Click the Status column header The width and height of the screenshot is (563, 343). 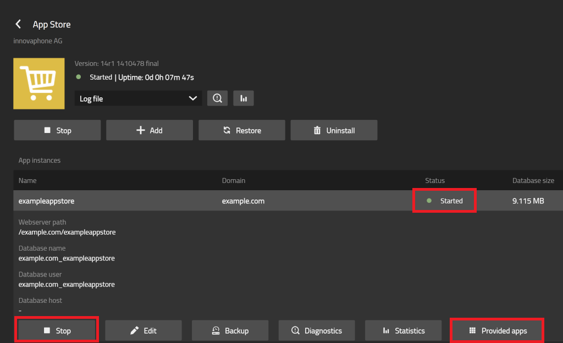[x=435, y=180]
